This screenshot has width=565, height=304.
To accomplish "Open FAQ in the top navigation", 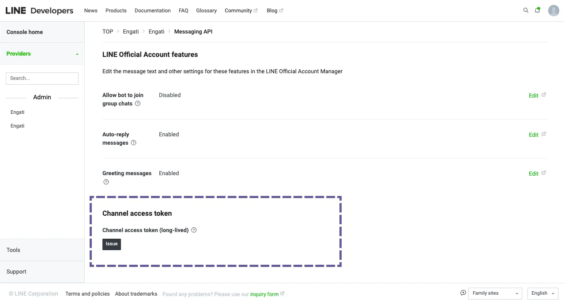I will click(x=184, y=11).
